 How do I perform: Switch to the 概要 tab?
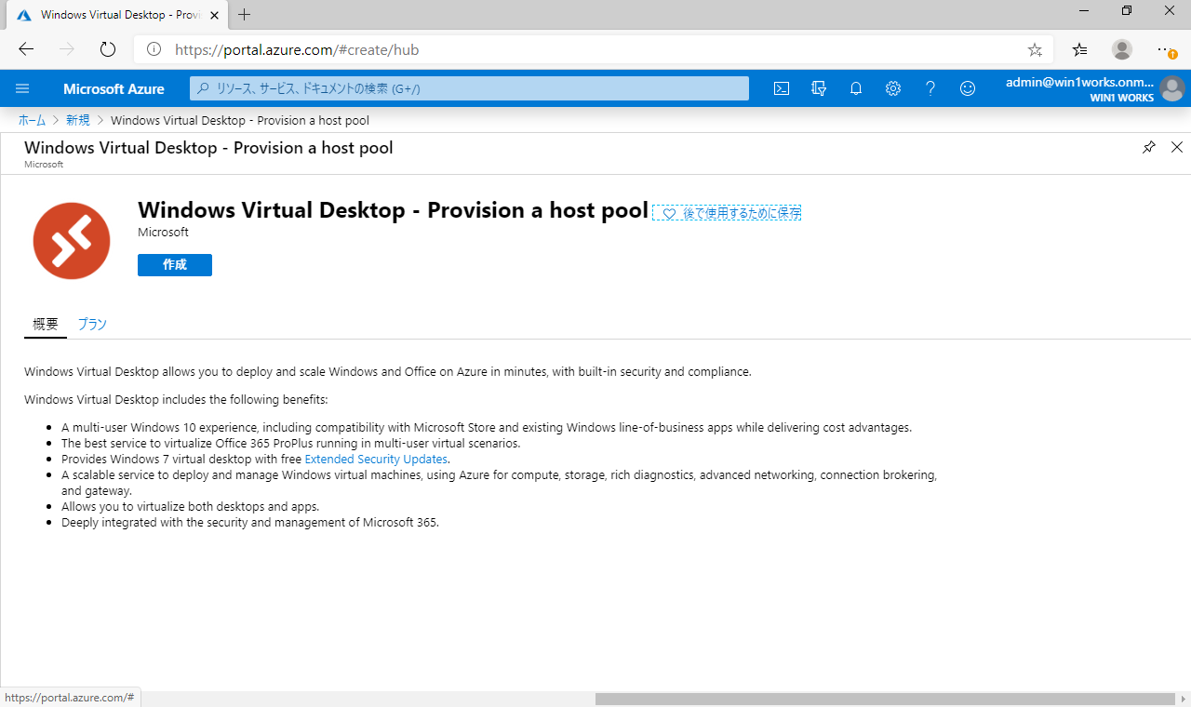click(46, 324)
